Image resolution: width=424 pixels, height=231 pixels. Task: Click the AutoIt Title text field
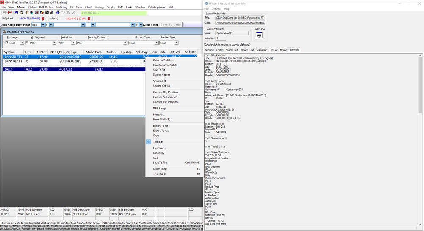pos(240,18)
